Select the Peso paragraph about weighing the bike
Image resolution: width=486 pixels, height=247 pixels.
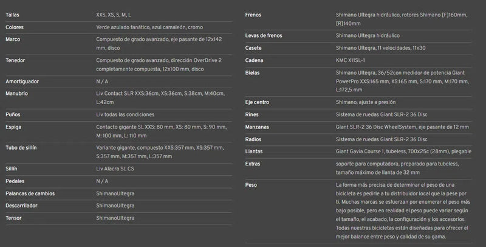[x=403, y=210]
